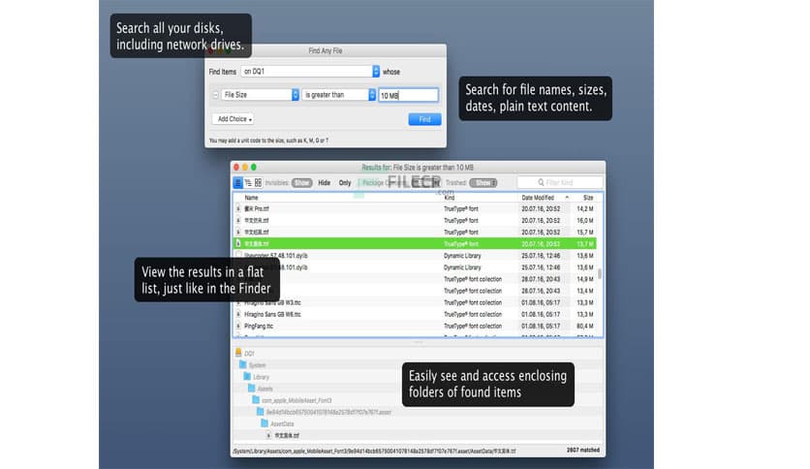Sort results by Size column

click(588, 198)
